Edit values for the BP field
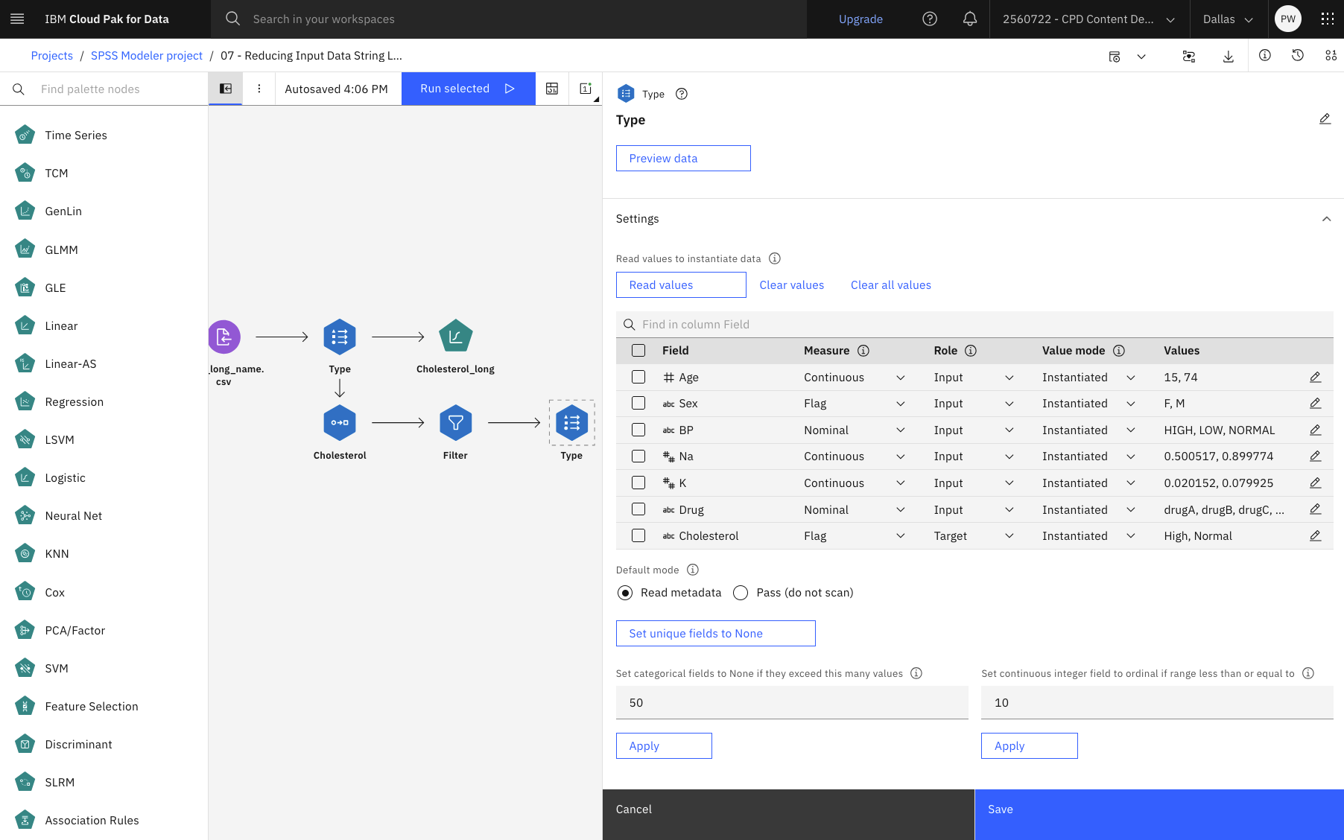The height and width of the screenshot is (840, 1344). pos(1316,430)
